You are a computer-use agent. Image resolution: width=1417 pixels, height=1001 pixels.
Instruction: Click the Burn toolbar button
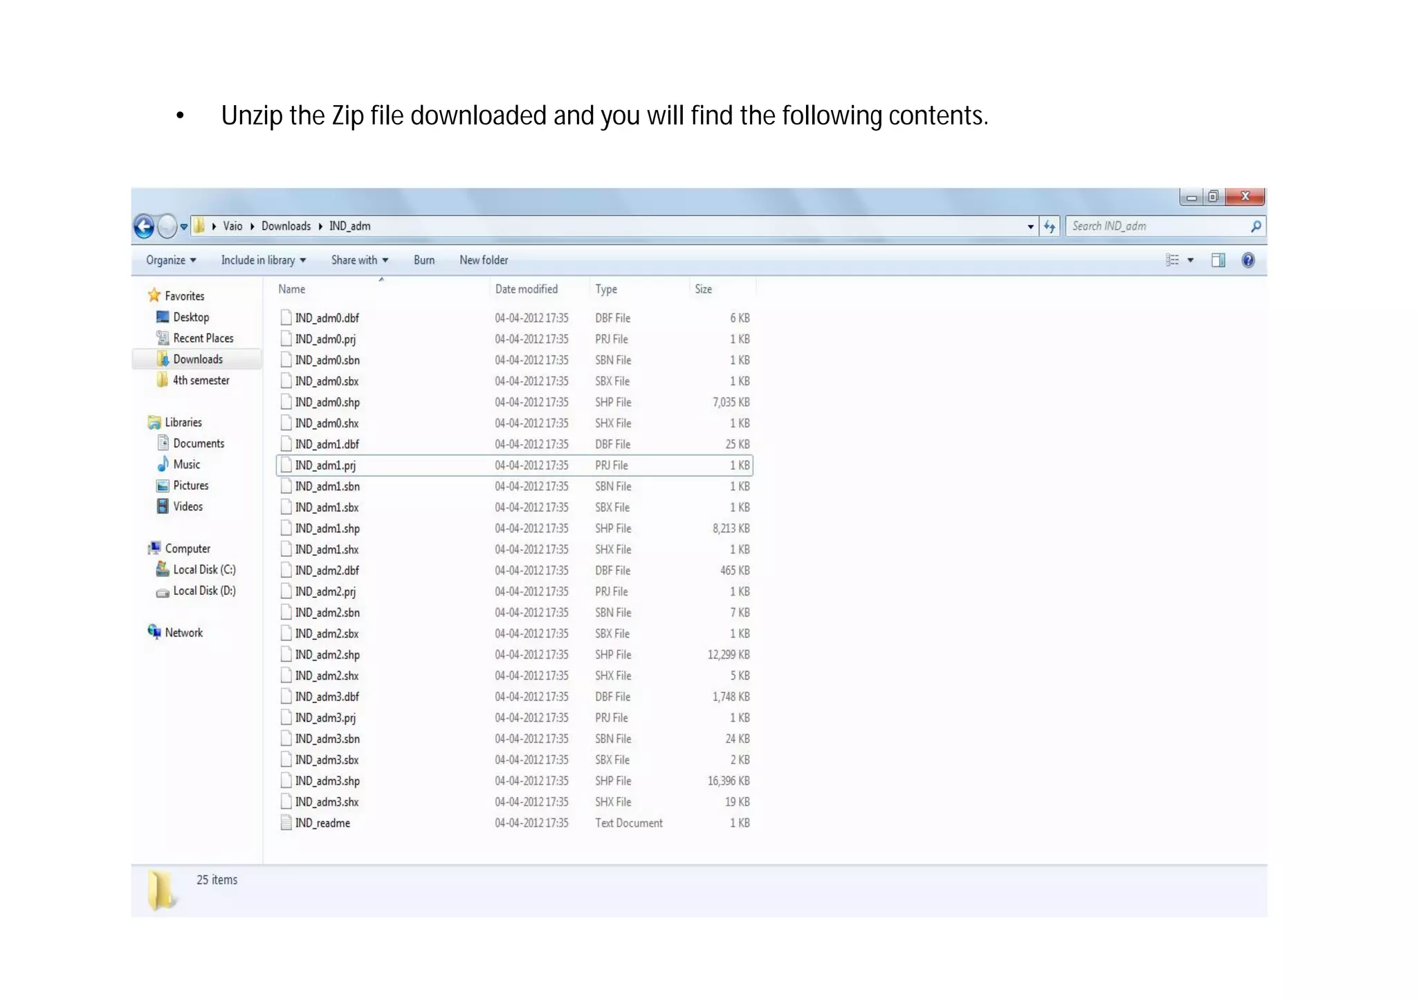click(424, 260)
